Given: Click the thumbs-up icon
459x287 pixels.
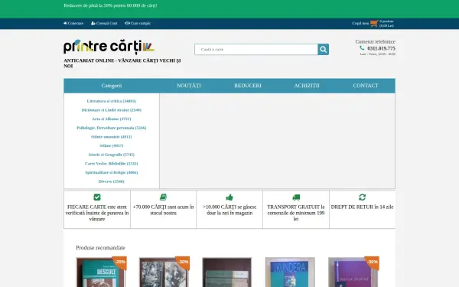Looking at the screenshot, I should [x=229, y=197].
